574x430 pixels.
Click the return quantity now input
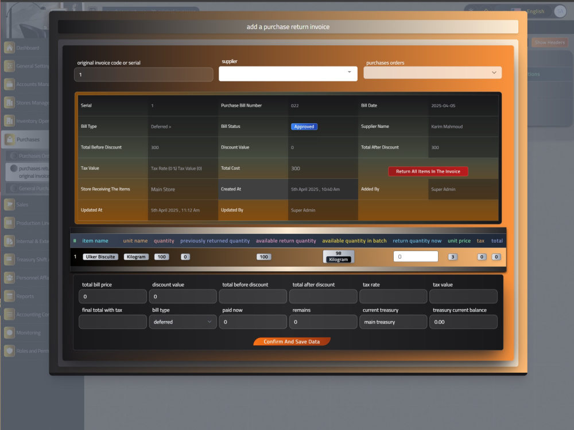tap(416, 256)
